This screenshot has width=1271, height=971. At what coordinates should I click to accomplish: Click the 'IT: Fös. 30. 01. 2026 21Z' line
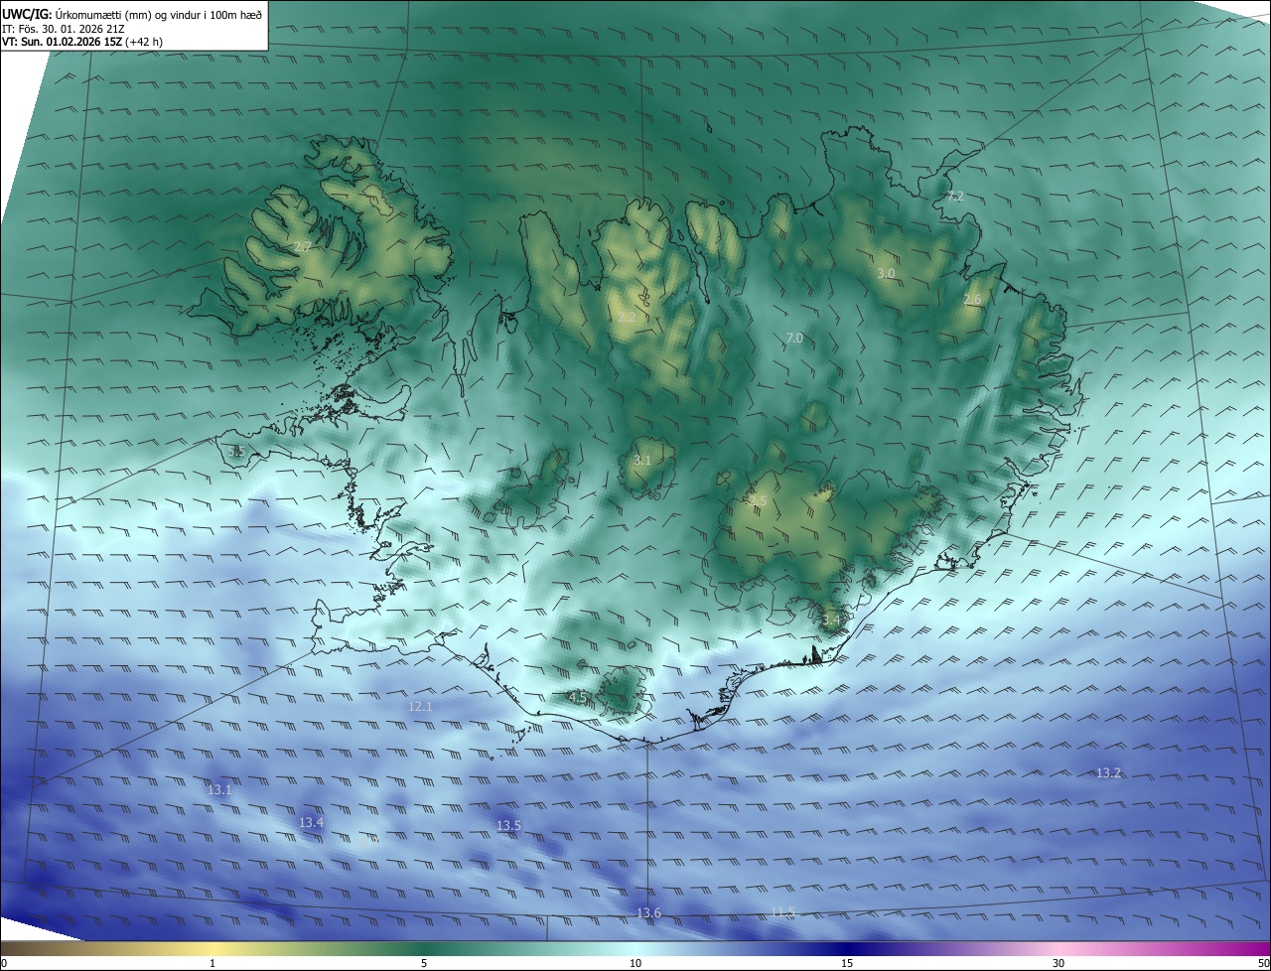63,29
